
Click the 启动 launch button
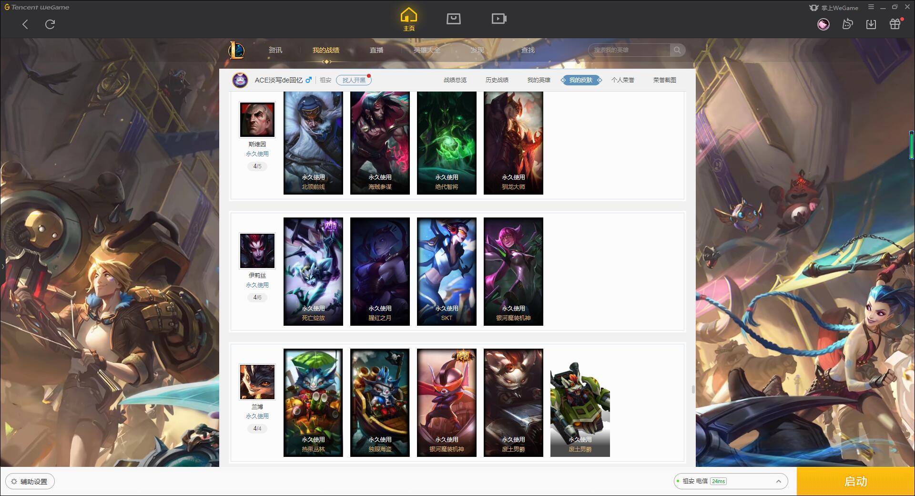tap(856, 481)
